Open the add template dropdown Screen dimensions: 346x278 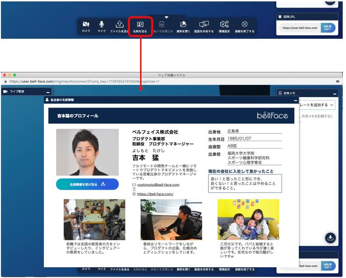[317, 105]
